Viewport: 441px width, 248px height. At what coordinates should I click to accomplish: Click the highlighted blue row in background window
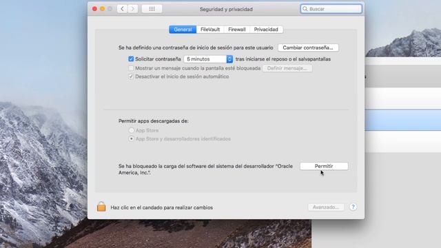(402, 120)
